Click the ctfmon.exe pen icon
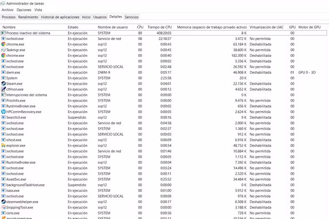Image resolution: width=329 pixels, height=219 pixels. pyautogui.click(x=3, y=89)
